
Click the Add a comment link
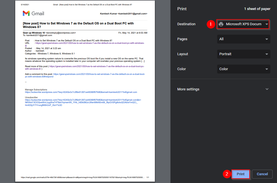(x=85, y=75)
